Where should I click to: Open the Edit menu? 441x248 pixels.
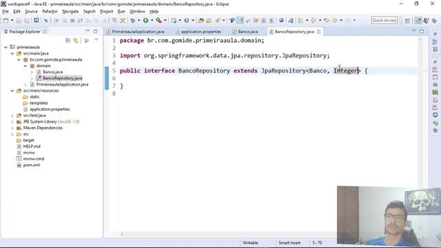pos(17,12)
